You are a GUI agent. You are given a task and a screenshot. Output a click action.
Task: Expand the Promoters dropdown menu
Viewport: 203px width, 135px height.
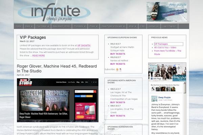(x=80, y=26)
